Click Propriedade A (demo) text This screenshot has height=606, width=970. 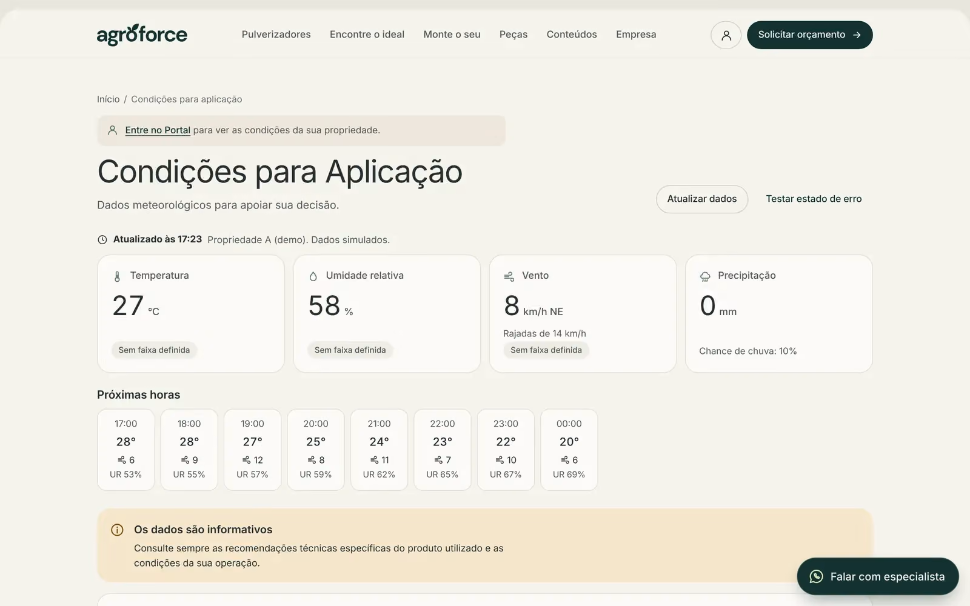[258, 240]
